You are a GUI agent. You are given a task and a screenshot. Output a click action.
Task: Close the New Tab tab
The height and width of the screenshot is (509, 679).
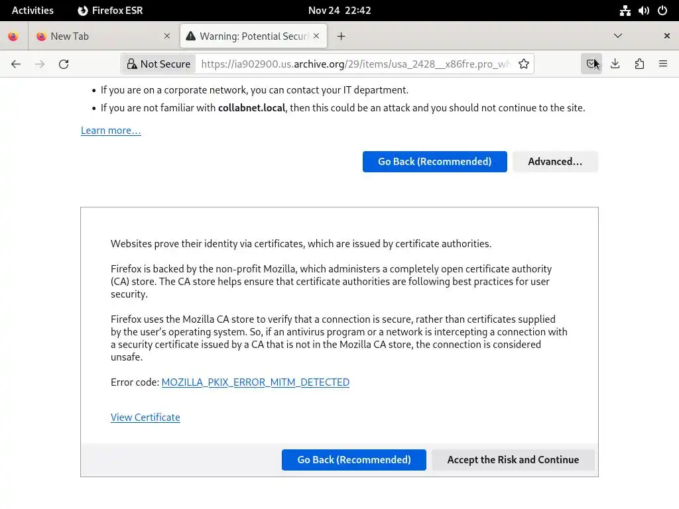click(167, 36)
